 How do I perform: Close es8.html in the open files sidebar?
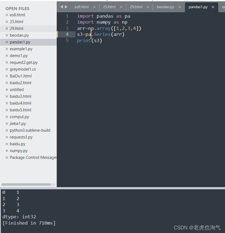pyautogui.click(x=7, y=15)
